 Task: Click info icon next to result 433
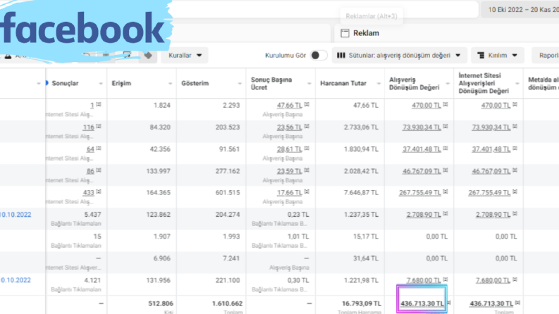[99, 192]
